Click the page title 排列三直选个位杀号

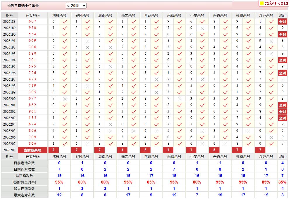tap(23, 6)
